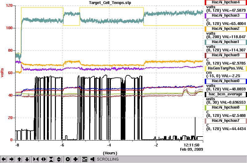Viewport: 247px width, 163px height.
Task: Click the value text VAL=114.307
Action: (234, 50)
